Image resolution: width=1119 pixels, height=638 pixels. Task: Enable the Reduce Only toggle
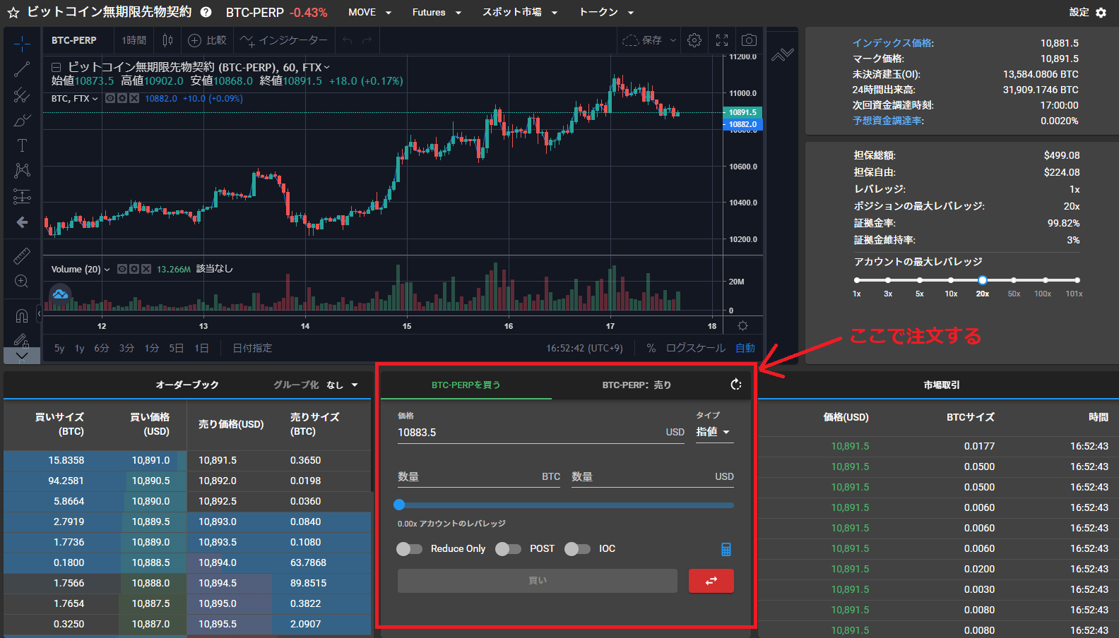(x=409, y=549)
